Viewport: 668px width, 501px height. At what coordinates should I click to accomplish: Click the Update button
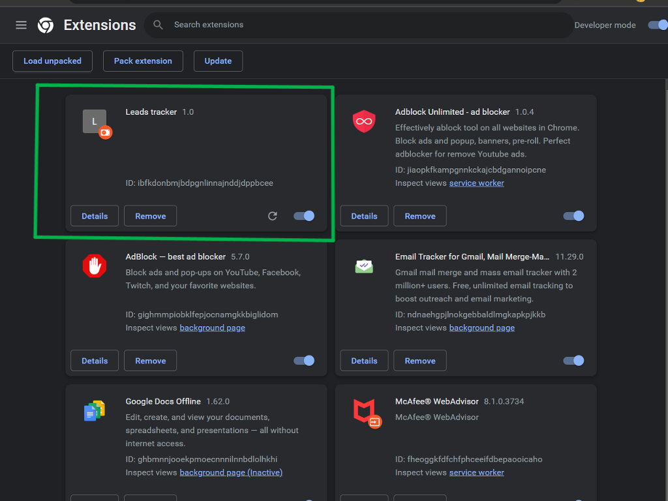click(x=218, y=61)
